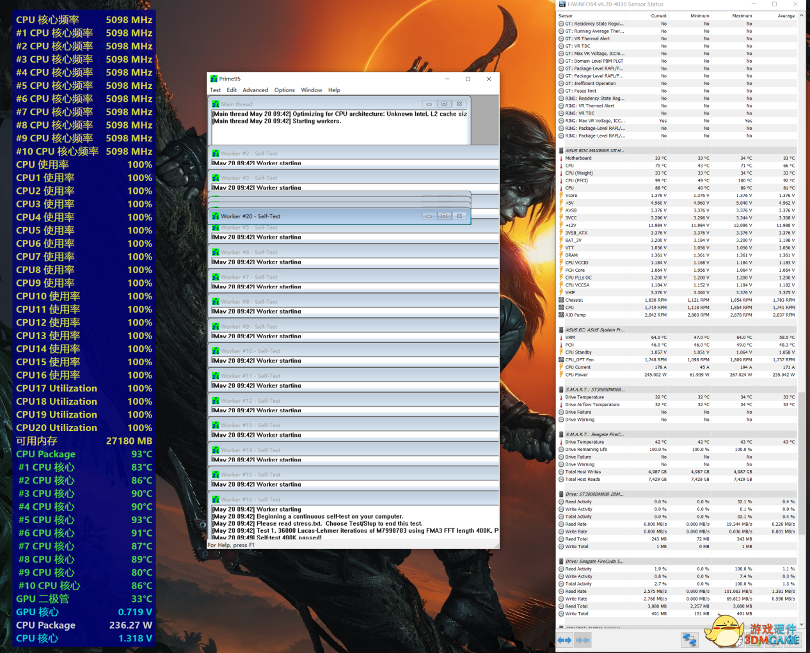The width and height of the screenshot is (810, 653).
Task: Click the S.M.A.R.T. ST3000DM008 group icon
Action: 561,389
